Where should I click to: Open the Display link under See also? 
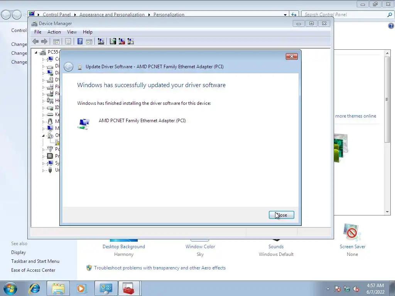pyautogui.click(x=19, y=252)
